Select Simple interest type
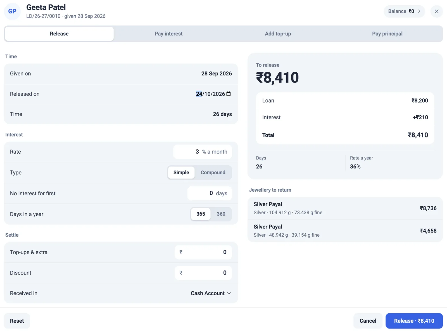447x331 pixels. 181,173
